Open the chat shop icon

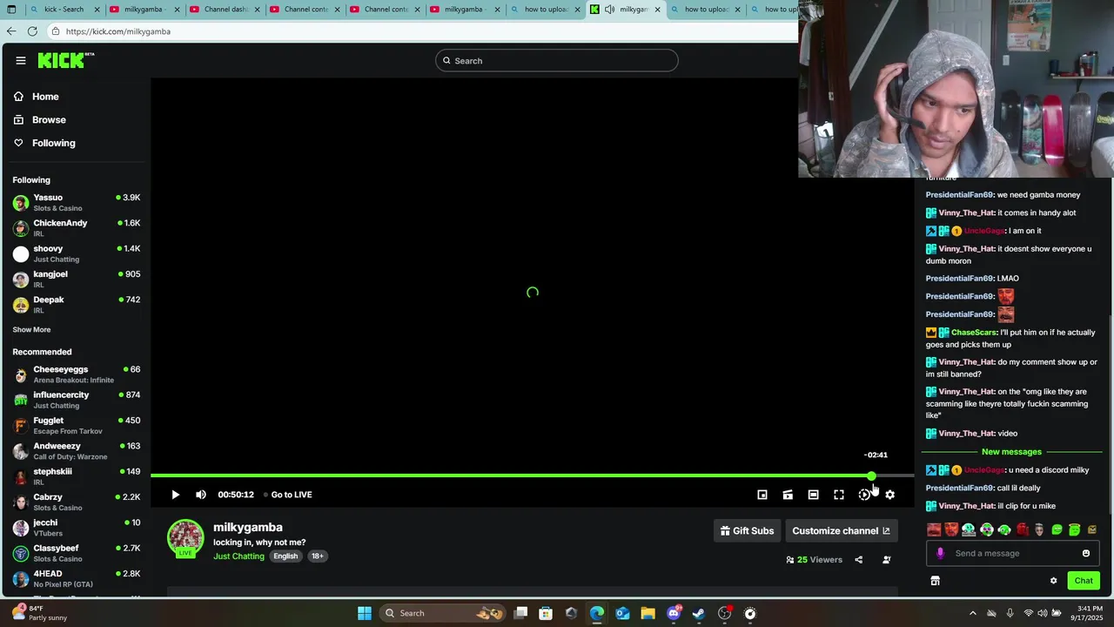(x=935, y=581)
